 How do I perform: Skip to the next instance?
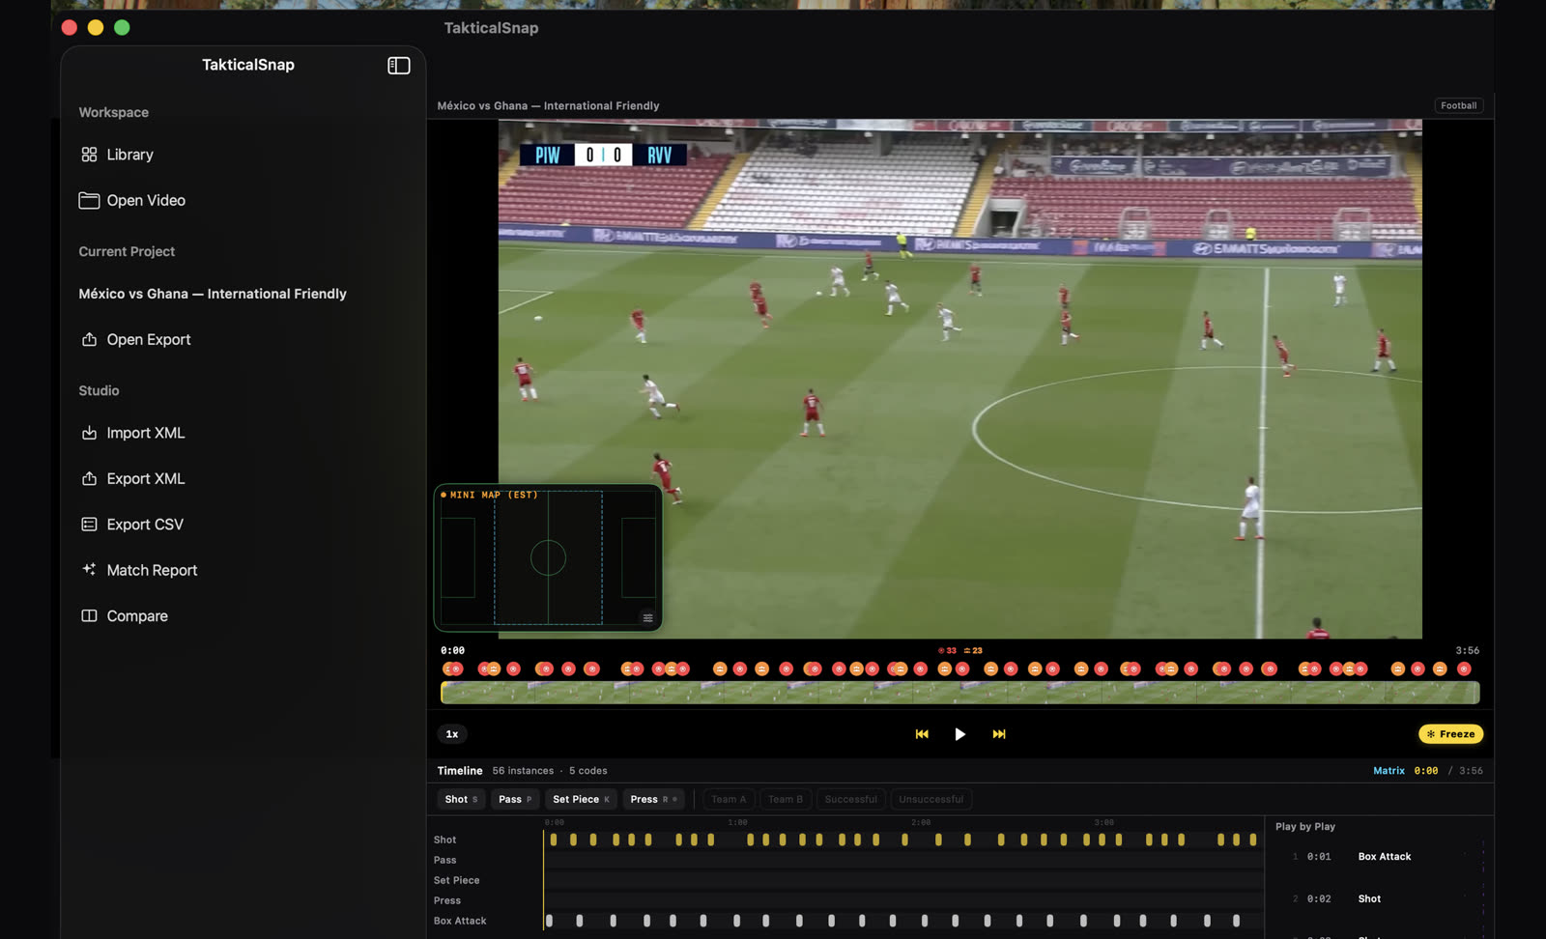pos(999,734)
